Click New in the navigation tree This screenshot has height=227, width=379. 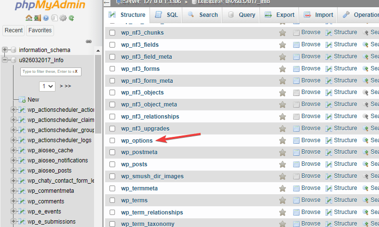click(x=33, y=99)
